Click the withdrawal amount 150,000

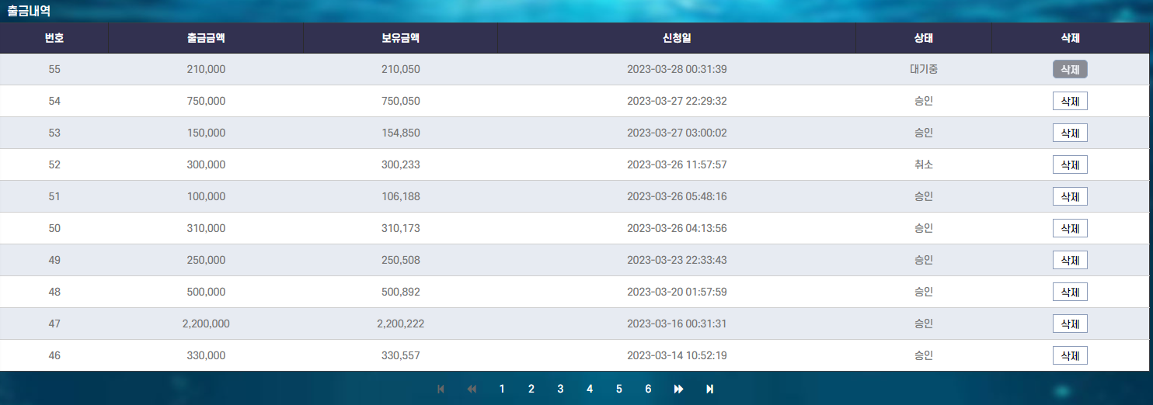pos(206,133)
